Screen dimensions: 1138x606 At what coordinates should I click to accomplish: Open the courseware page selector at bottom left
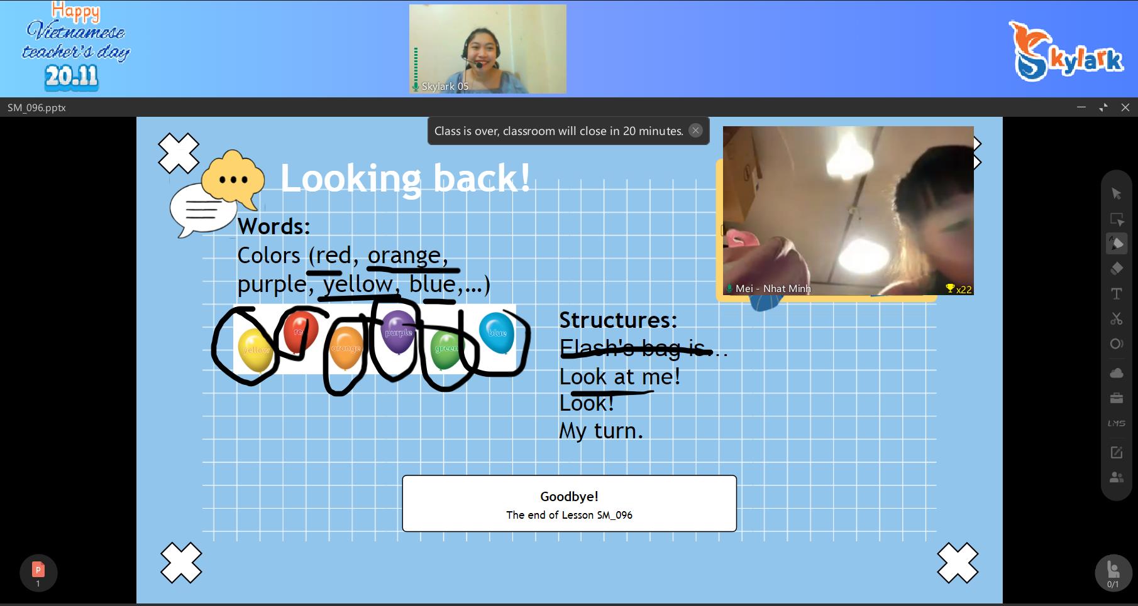(x=38, y=573)
